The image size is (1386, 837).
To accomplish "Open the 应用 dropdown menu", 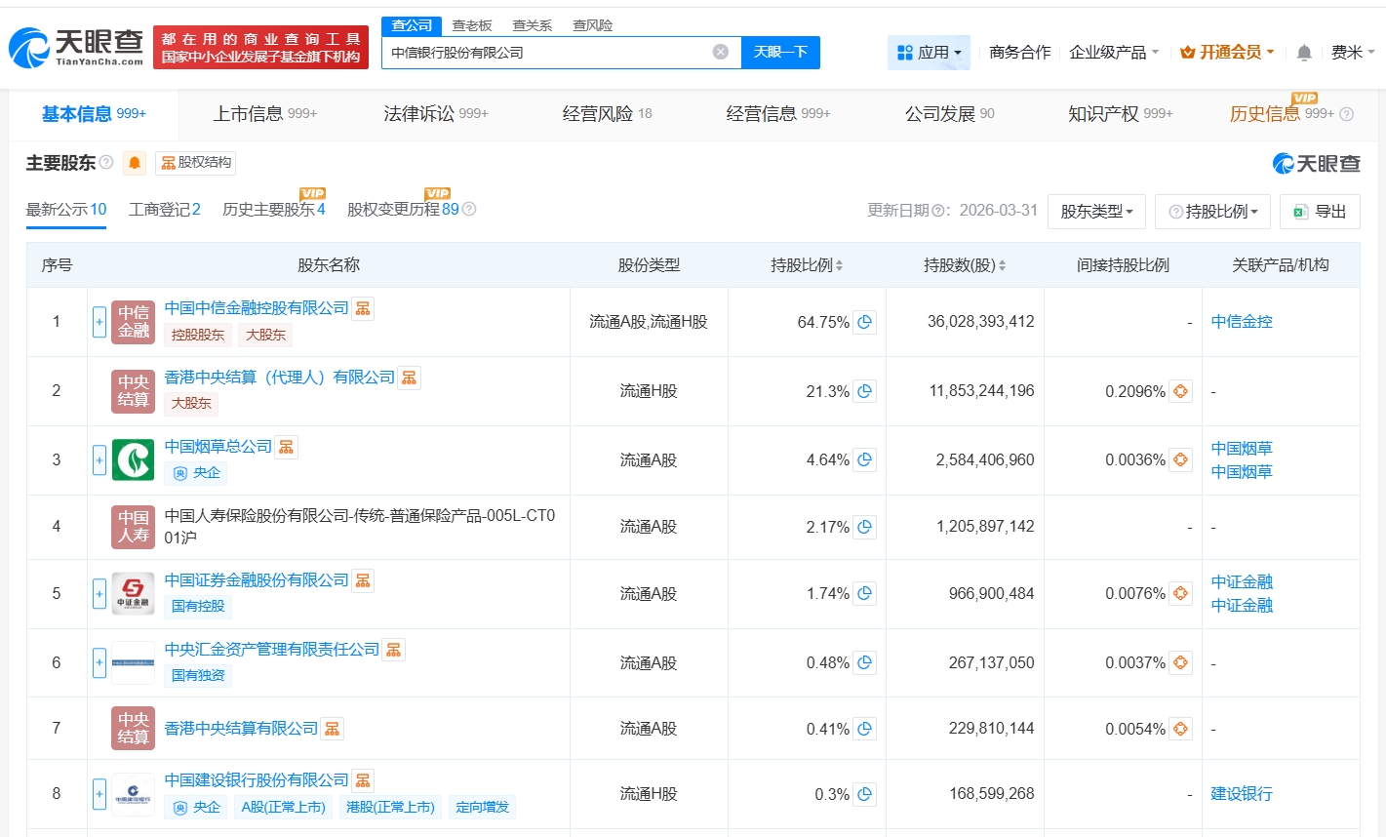I will tap(929, 53).
